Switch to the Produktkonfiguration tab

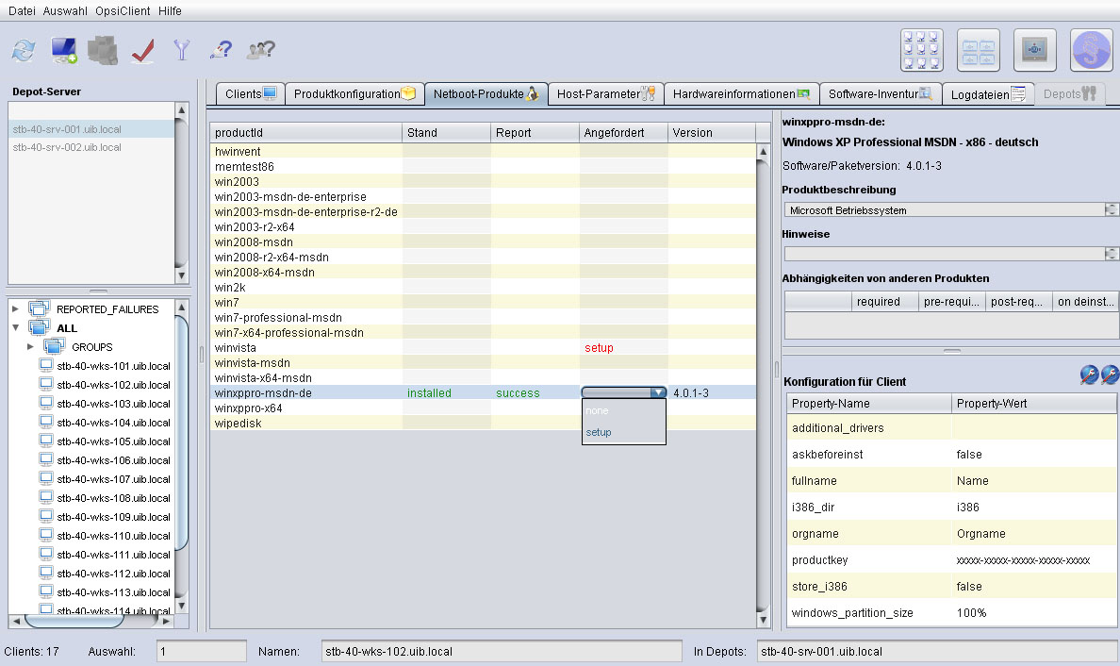click(354, 93)
